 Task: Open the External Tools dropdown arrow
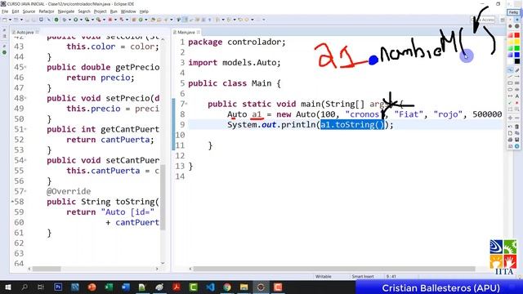click(104, 20)
